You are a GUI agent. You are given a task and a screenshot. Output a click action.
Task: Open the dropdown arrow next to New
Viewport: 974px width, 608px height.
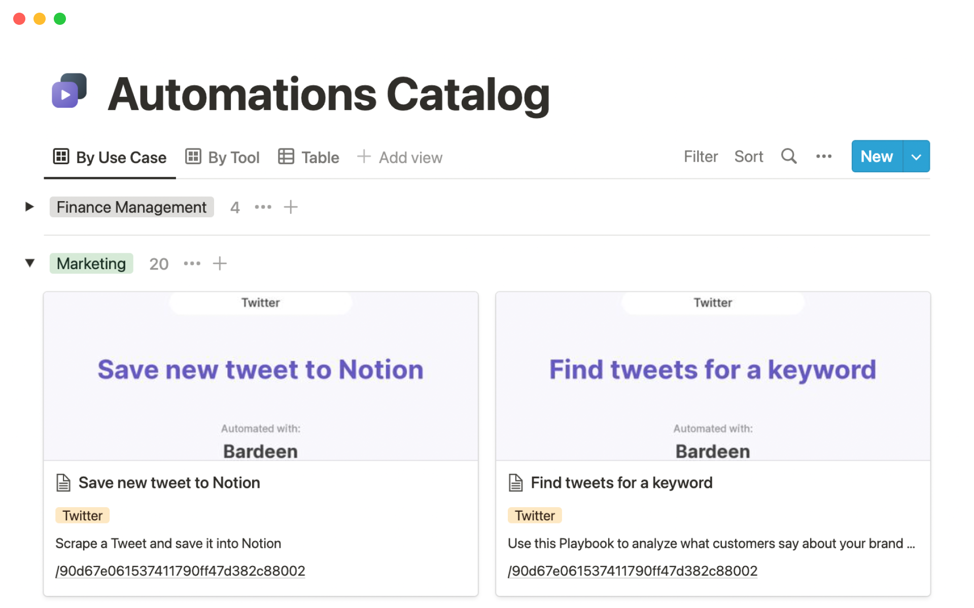[x=916, y=157]
